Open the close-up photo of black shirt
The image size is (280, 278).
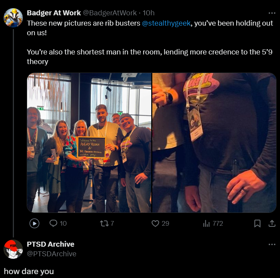tap(214, 143)
